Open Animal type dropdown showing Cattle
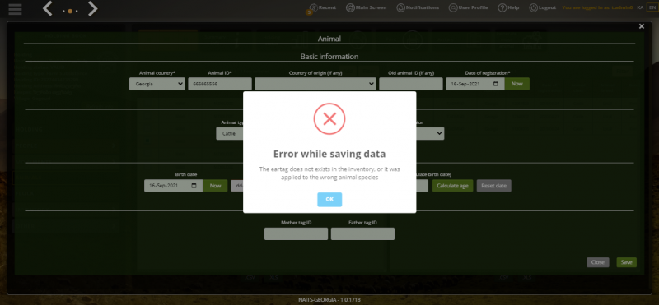This screenshot has width=659, height=305. click(x=230, y=134)
